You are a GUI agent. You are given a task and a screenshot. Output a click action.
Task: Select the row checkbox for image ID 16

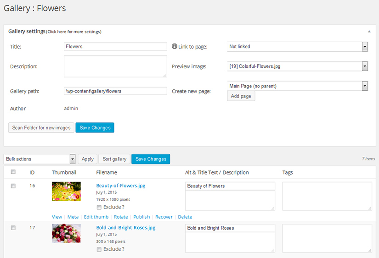pyautogui.click(x=13, y=186)
